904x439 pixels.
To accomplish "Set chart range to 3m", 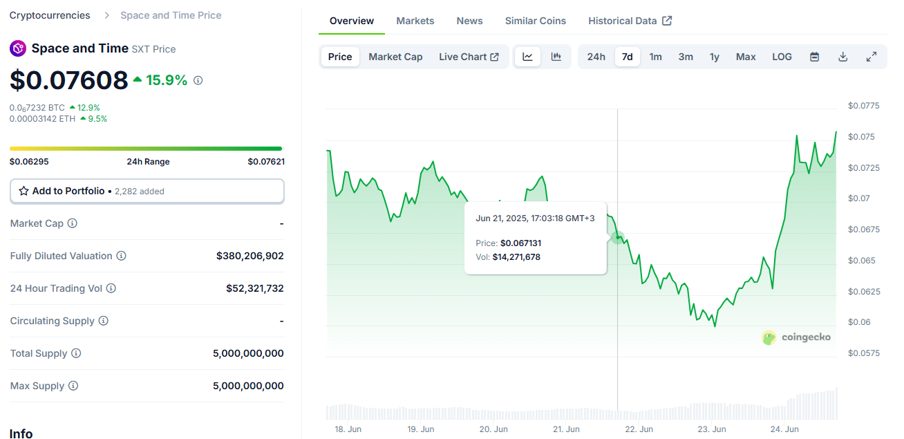I will [686, 57].
